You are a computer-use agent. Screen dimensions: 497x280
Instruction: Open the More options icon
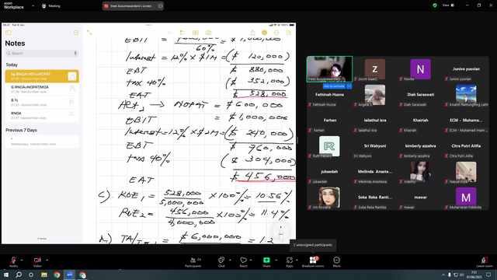coord(336,260)
